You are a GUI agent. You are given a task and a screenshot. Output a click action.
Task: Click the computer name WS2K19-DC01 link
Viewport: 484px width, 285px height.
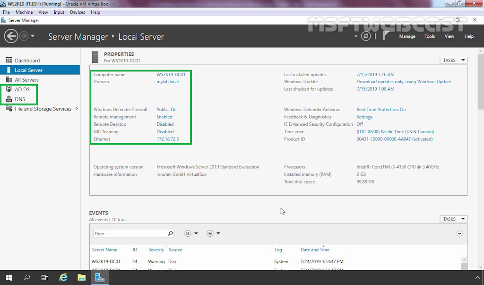pos(171,74)
